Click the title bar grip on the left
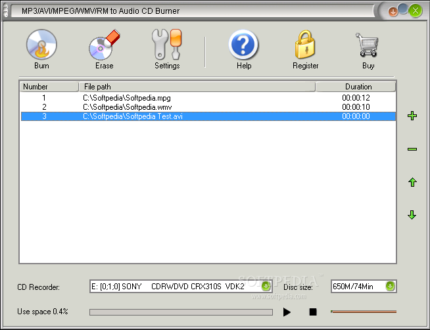430x330 pixels. pos(6,11)
